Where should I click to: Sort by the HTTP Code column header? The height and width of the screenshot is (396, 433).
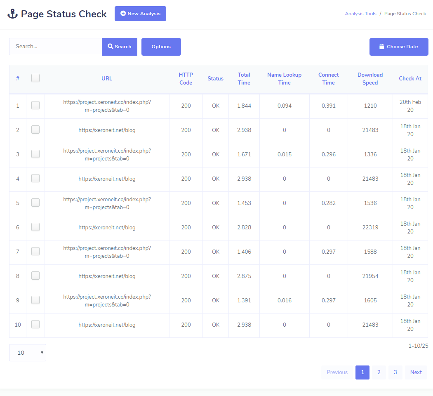point(186,79)
